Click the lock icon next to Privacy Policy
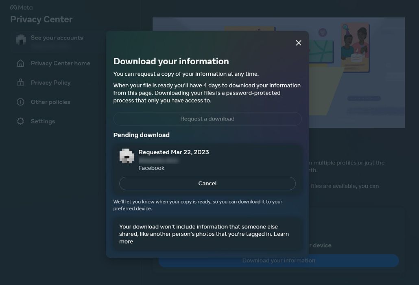This screenshot has width=419, height=285. point(20,82)
